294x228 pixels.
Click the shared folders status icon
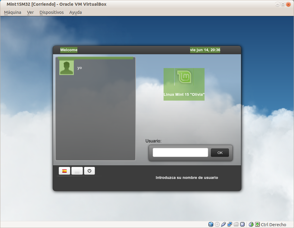pos(236,224)
